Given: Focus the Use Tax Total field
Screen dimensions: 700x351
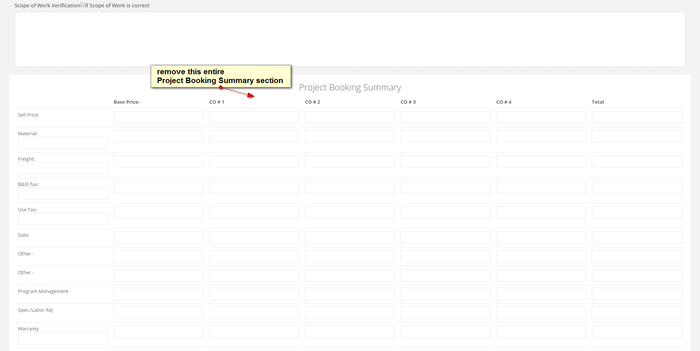Looking at the screenshot, I should (x=637, y=212).
